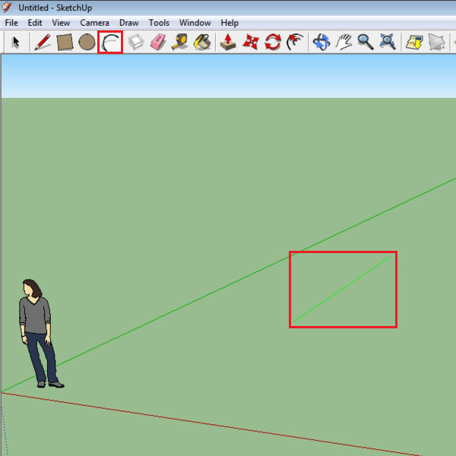Select the Line pencil tool
The image size is (456, 456).
click(x=43, y=42)
